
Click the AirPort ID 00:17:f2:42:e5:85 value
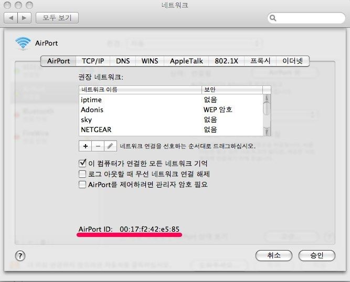(150, 229)
